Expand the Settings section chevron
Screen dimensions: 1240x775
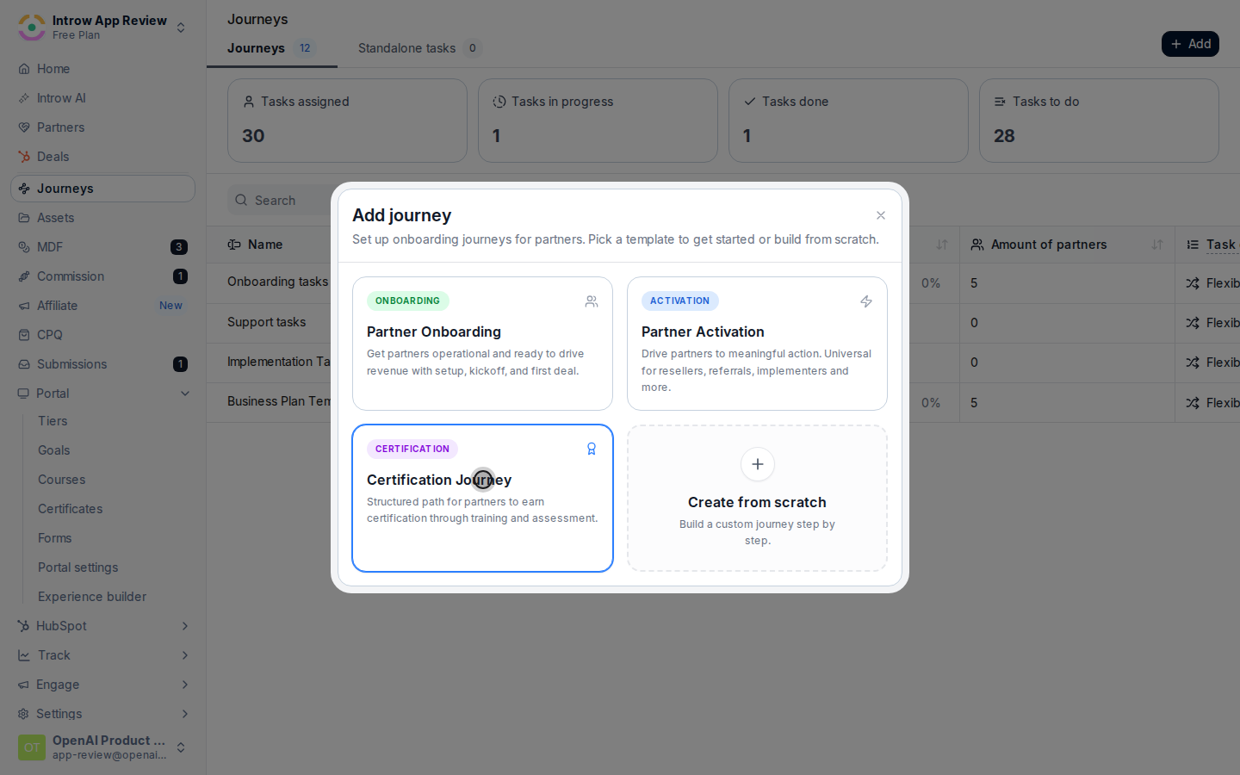[184, 714]
